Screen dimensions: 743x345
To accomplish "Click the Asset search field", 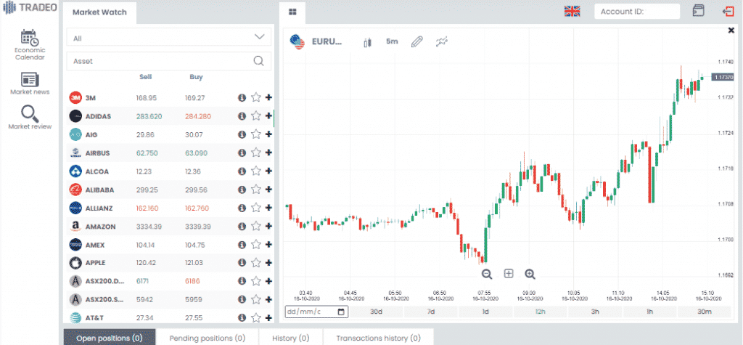I will 169,61.
